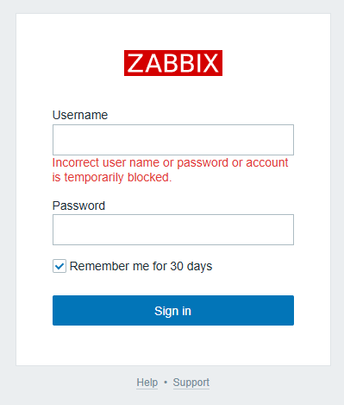Click the "30 days" text beside the checkbox
The height and width of the screenshot is (405, 344).
click(191, 266)
